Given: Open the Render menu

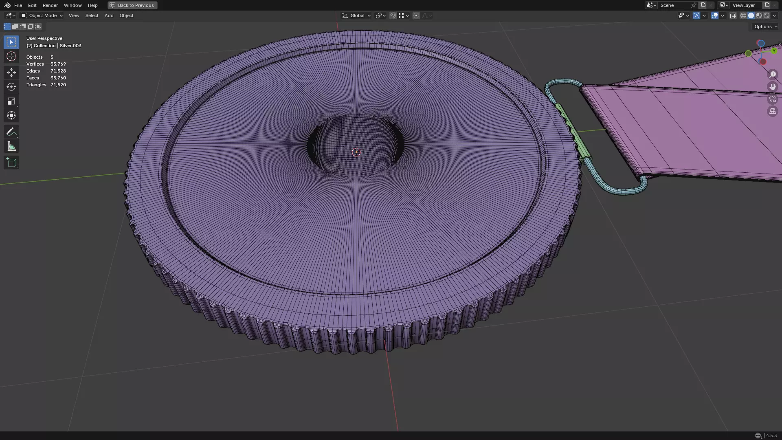Looking at the screenshot, I should tap(50, 5).
